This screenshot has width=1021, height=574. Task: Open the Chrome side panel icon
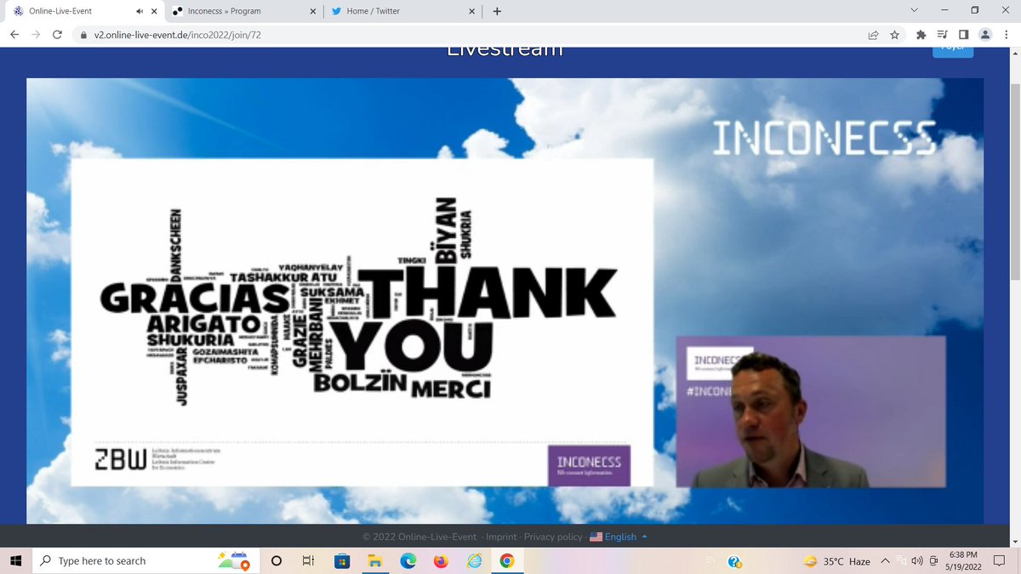pyautogui.click(x=963, y=35)
